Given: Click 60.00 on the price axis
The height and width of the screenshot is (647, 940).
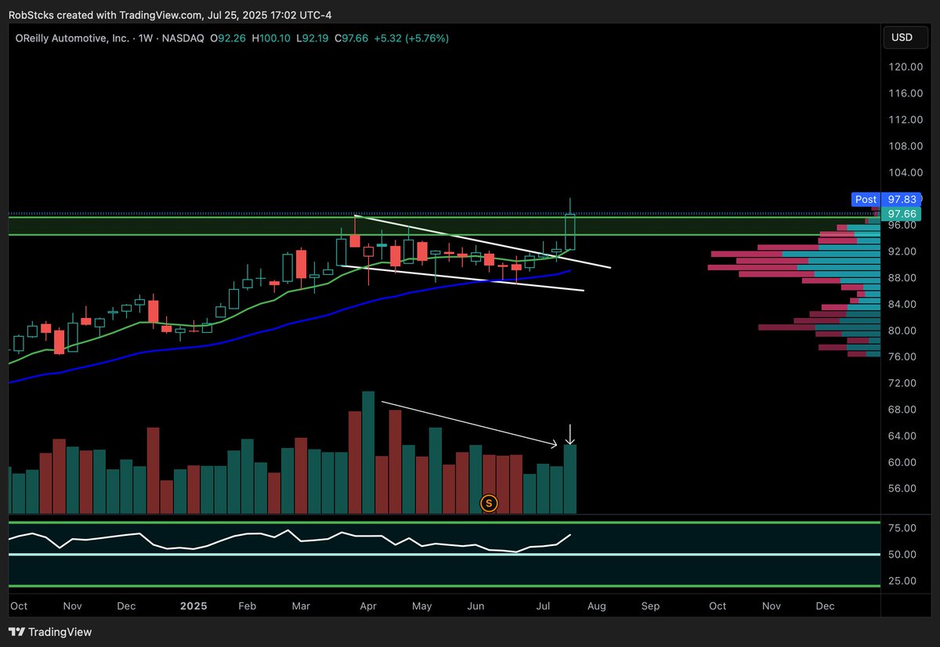Looking at the screenshot, I should click(x=902, y=462).
